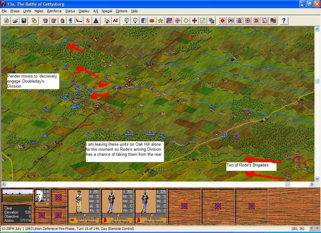Open the Help menu
Viewport: 321px width, 233px height.
pyautogui.click(x=134, y=11)
